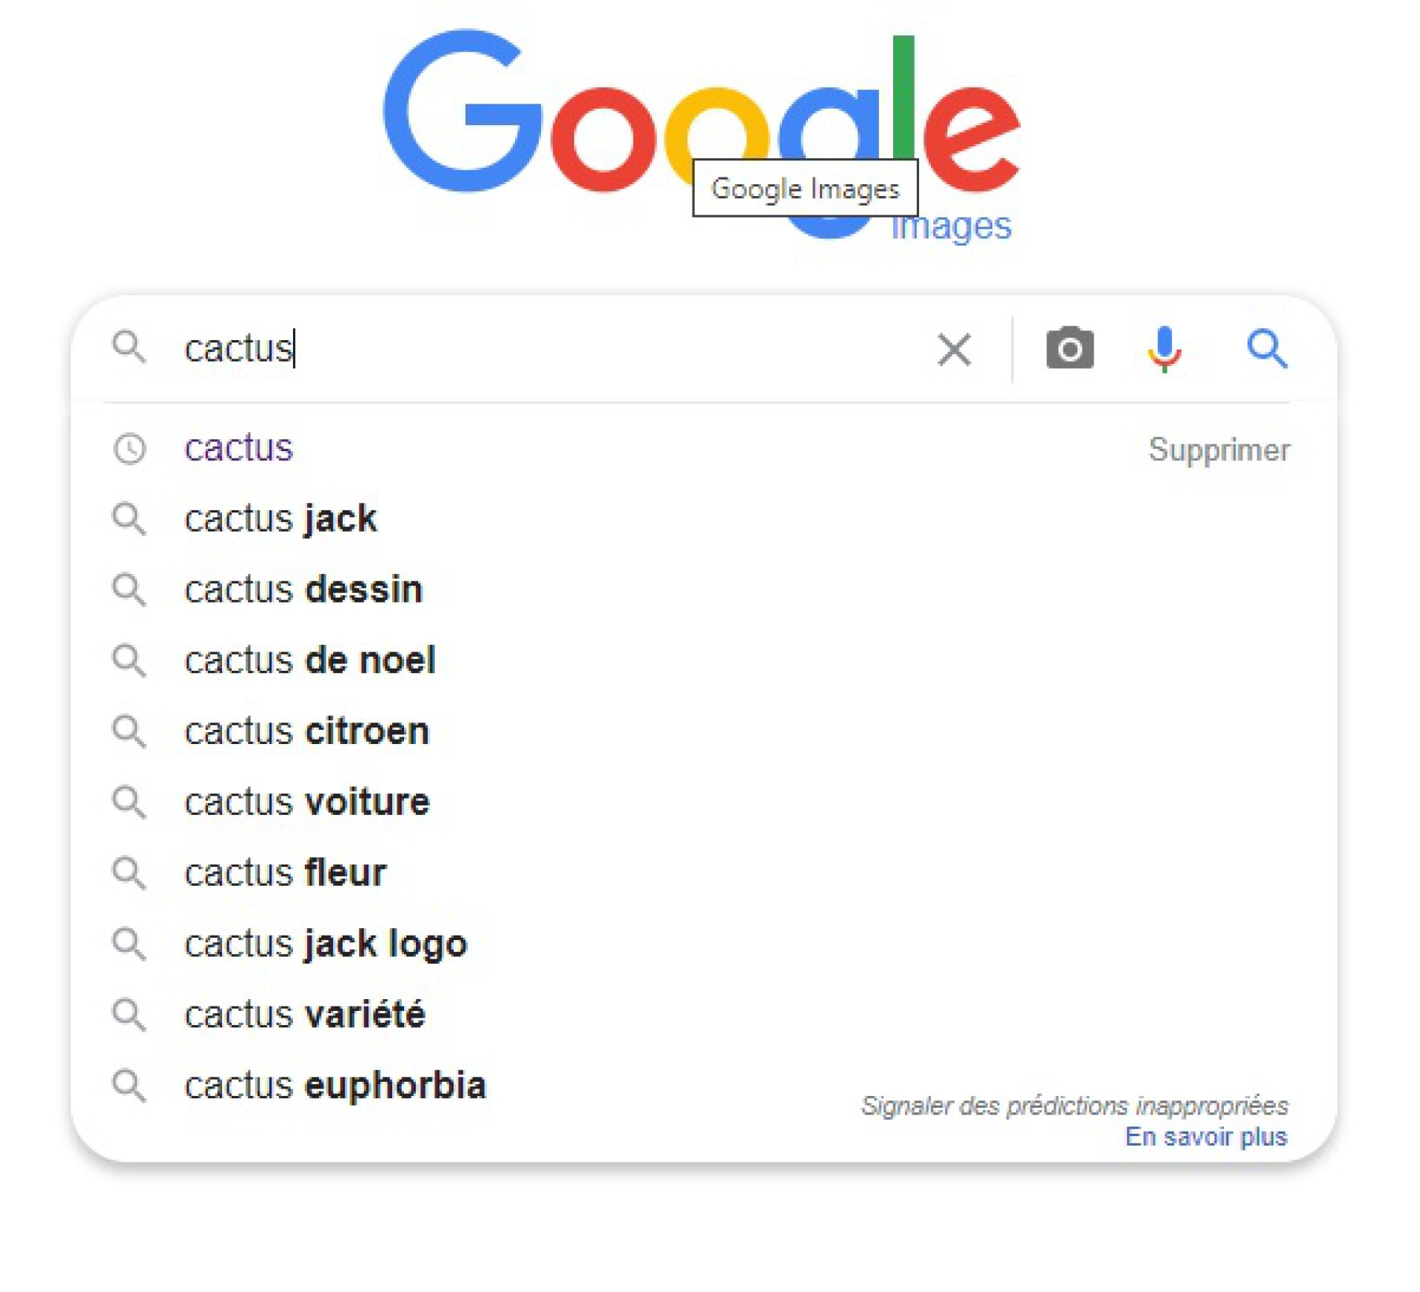The image size is (1420, 1292).
Task: Pick the cactus jack logo suggestion
Action: [326, 944]
